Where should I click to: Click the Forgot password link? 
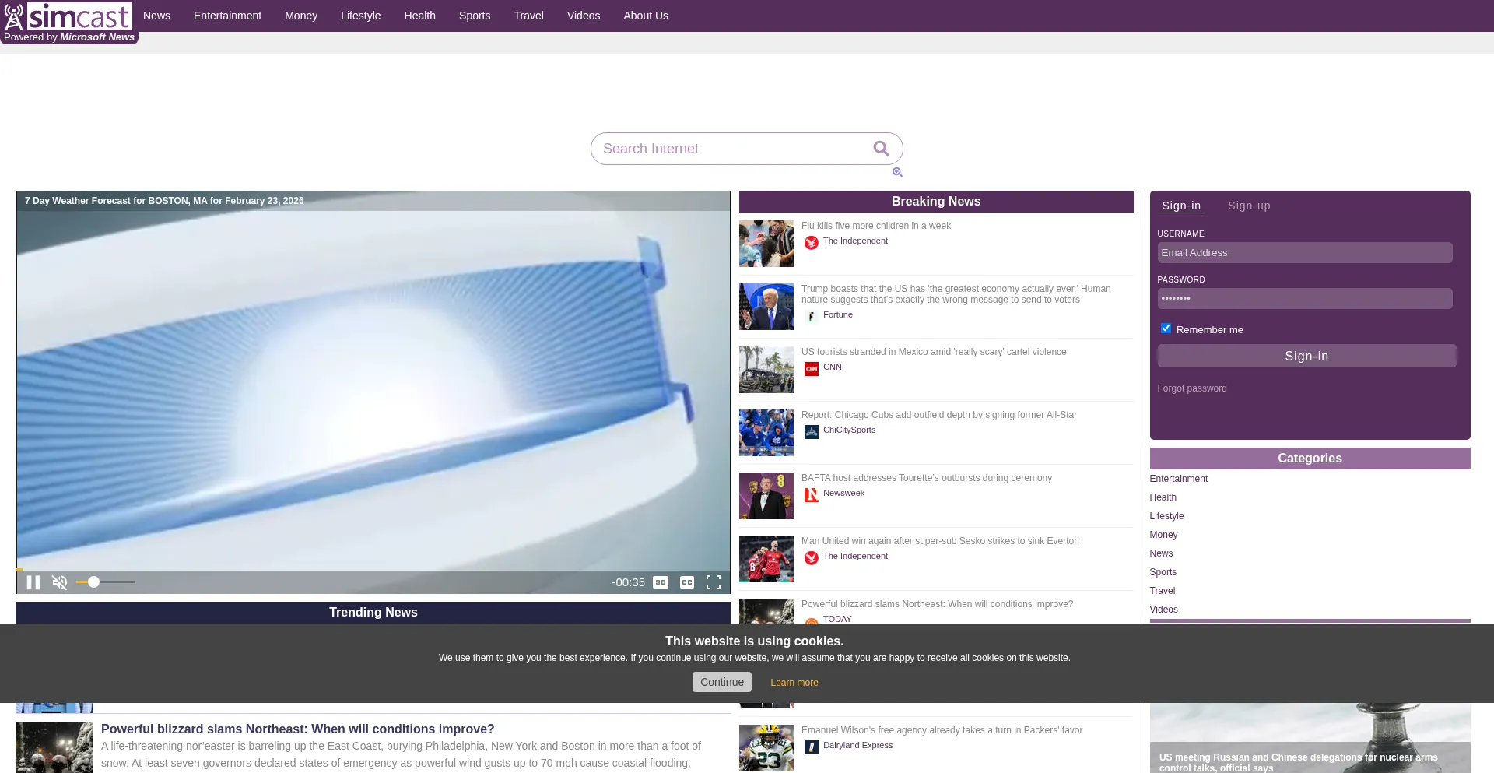pyautogui.click(x=1192, y=388)
